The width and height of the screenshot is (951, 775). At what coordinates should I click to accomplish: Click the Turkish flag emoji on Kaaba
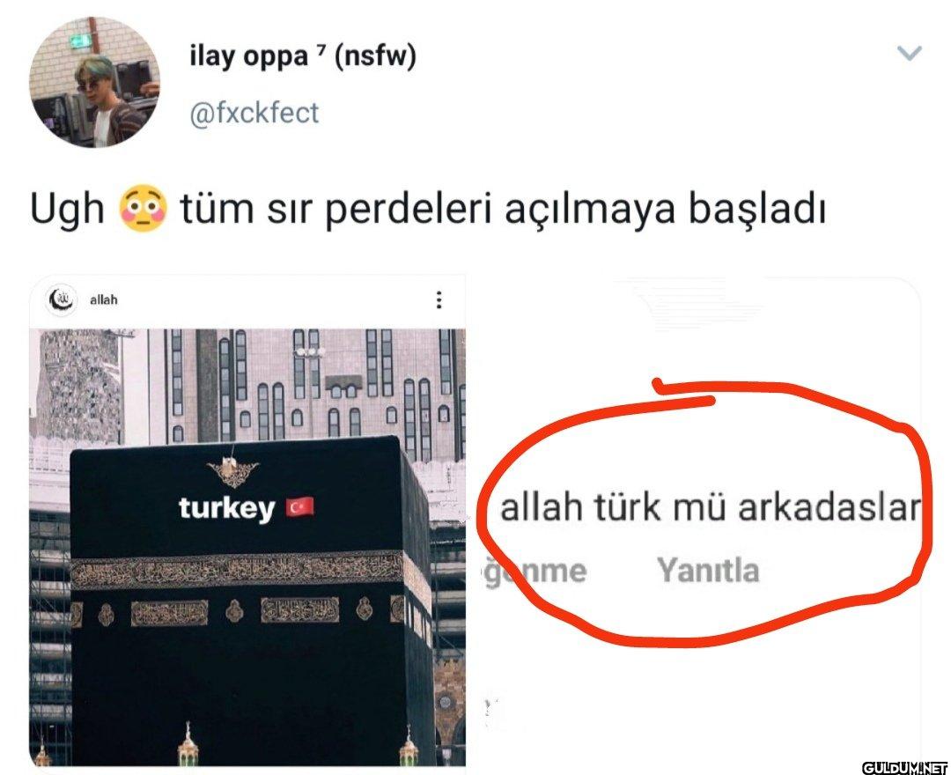pos(299,507)
